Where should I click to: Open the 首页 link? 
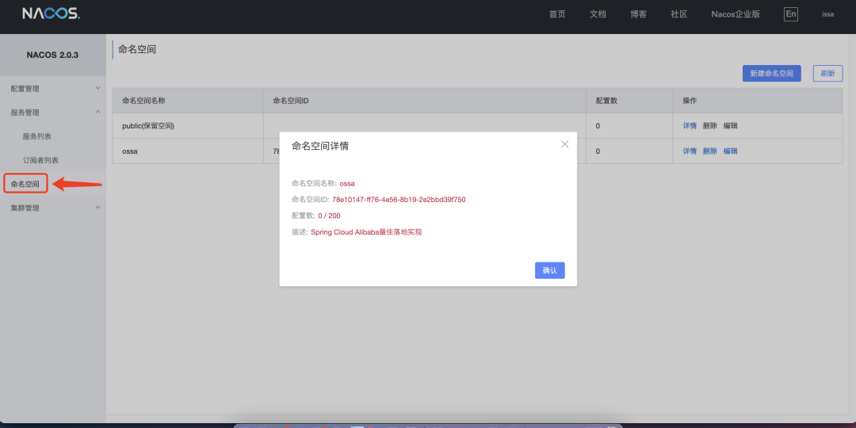[557, 14]
